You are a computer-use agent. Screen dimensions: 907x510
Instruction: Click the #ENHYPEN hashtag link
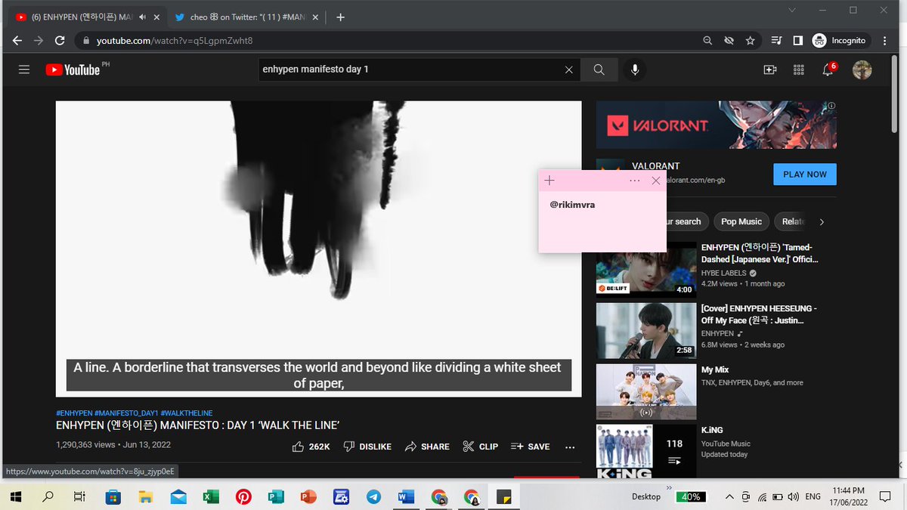[74, 413]
